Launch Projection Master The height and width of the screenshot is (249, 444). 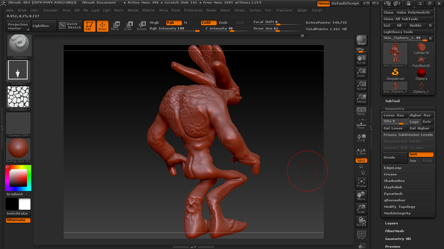click(x=18, y=26)
